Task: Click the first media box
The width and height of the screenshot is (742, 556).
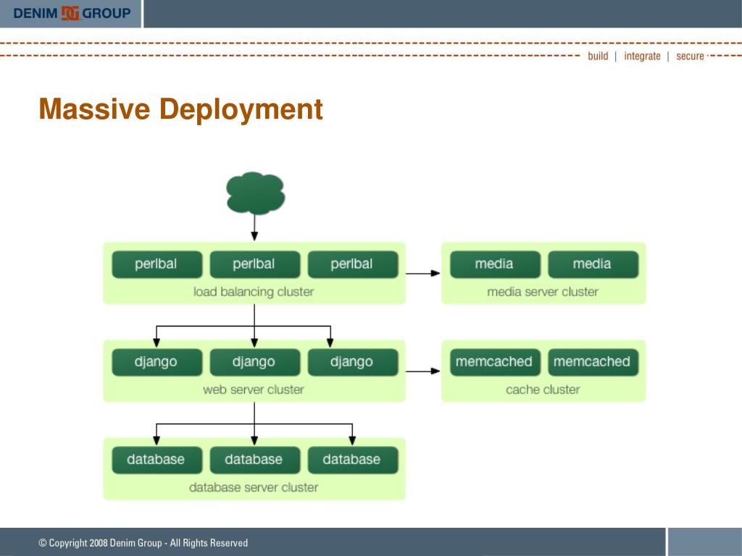Action: (x=495, y=264)
